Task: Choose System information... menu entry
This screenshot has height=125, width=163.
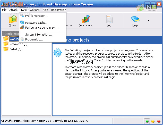Action: pyautogui.click(x=43, y=35)
